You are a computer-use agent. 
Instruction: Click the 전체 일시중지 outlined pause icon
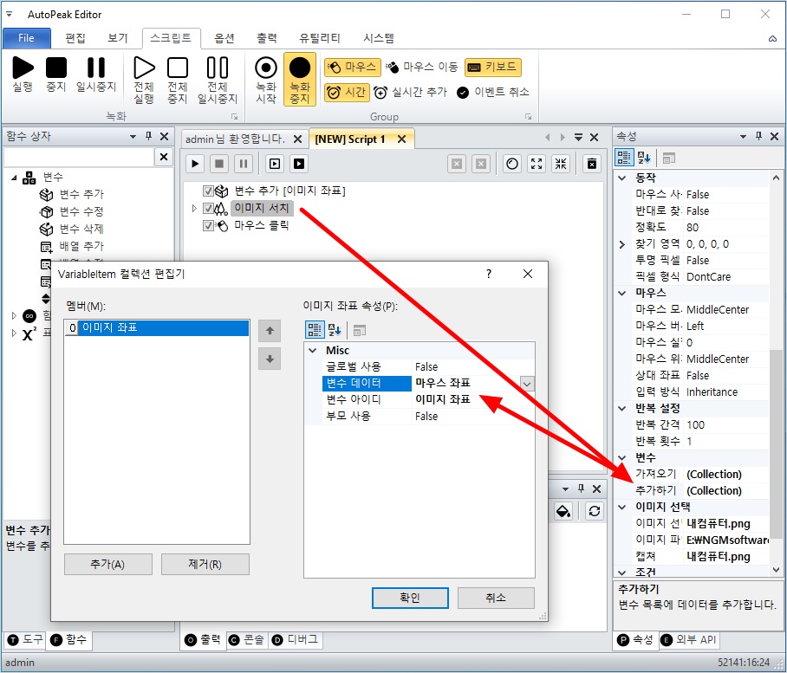218,68
